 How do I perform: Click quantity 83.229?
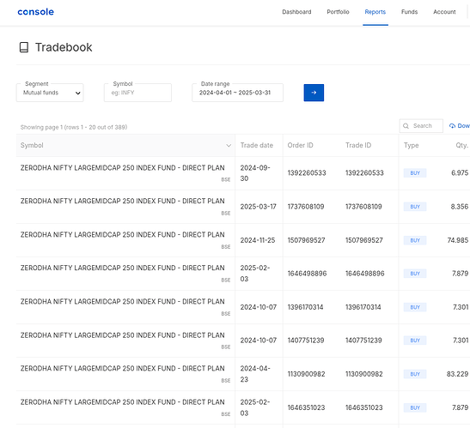[457, 374]
